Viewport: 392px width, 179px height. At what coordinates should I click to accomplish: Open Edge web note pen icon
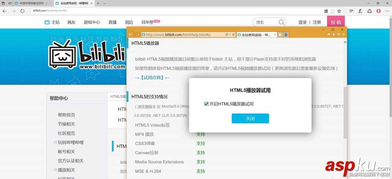(360, 11)
